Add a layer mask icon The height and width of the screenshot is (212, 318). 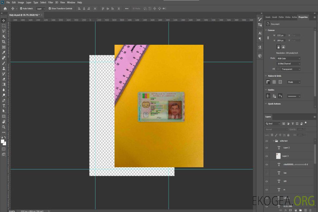coord(290,210)
